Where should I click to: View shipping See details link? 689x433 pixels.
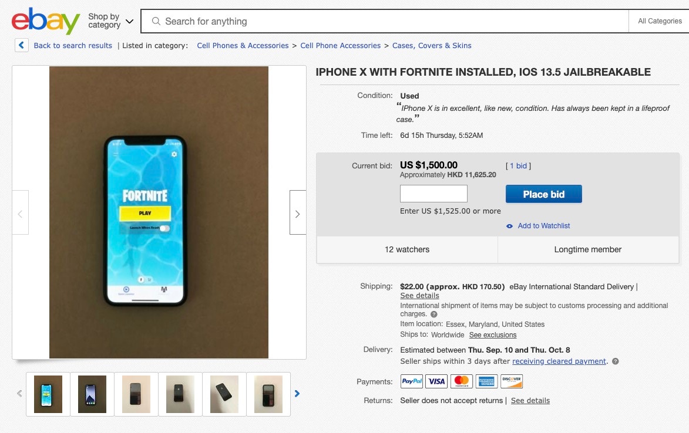point(419,296)
